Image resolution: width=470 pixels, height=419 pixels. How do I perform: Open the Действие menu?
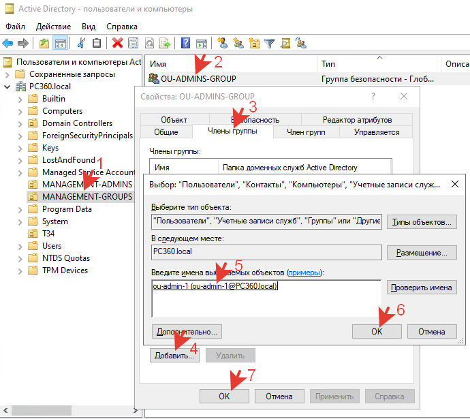pyautogui.click(x=53, y=26)
